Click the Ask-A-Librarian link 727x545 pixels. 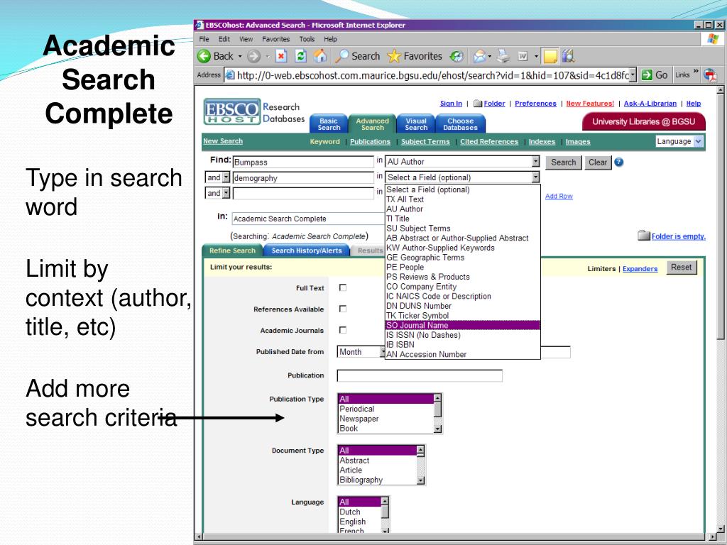(x=650, y=104)
